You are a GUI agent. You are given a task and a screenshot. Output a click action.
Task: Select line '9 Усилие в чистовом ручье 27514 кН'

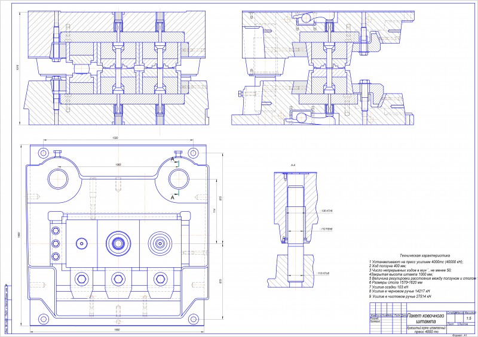[400, 296]
